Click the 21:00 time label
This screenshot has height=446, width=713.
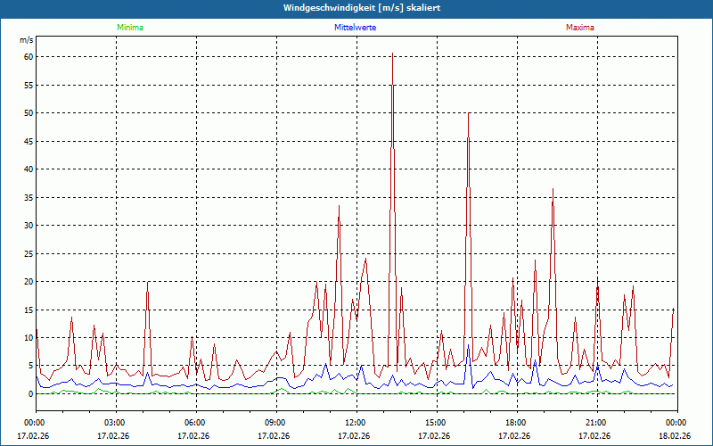[596, 422]
